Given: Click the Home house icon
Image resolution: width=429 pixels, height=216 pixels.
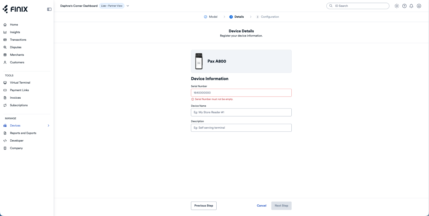Looking at the screenshot, I should (x=5, y=25).
